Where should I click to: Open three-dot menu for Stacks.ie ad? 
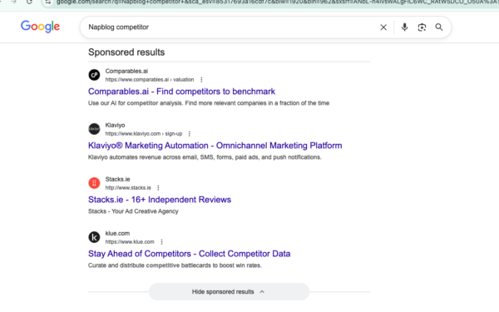click(x=158, y=188)
